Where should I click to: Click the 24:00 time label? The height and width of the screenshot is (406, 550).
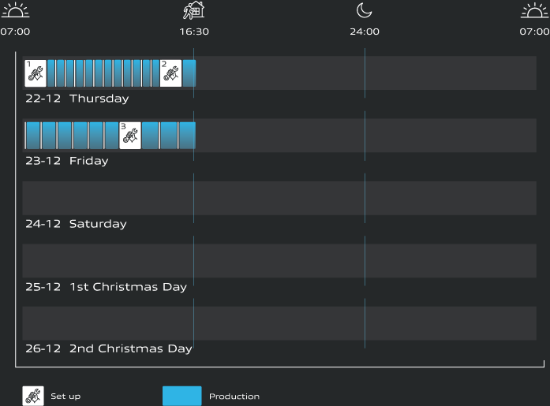click(365, 32)
